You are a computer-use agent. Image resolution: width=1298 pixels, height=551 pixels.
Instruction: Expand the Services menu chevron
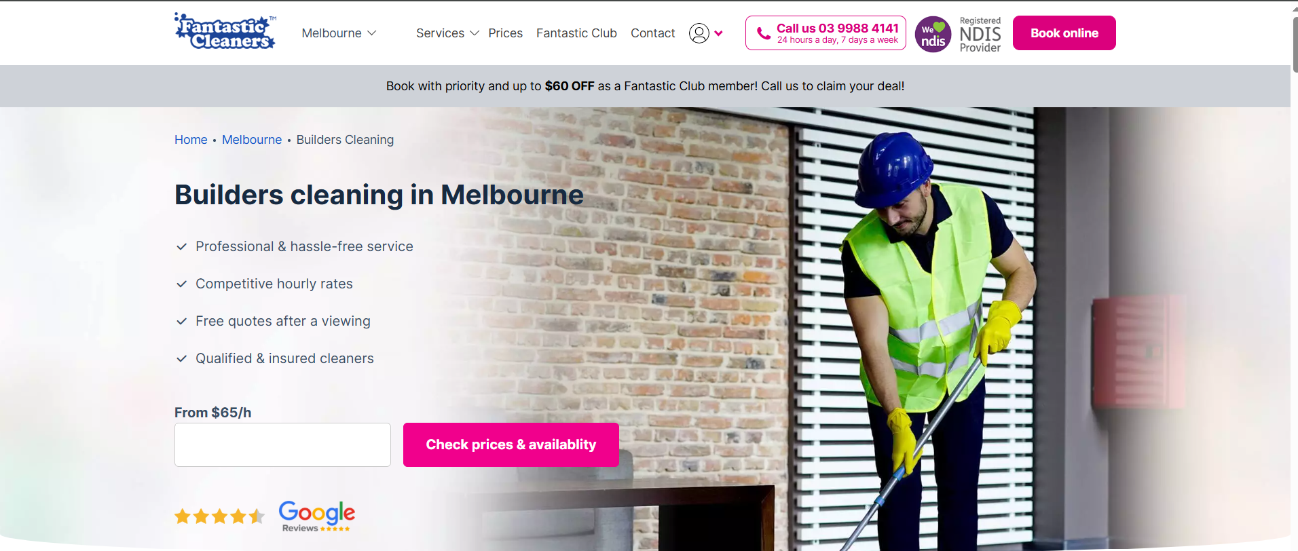(x=475, y=33)
